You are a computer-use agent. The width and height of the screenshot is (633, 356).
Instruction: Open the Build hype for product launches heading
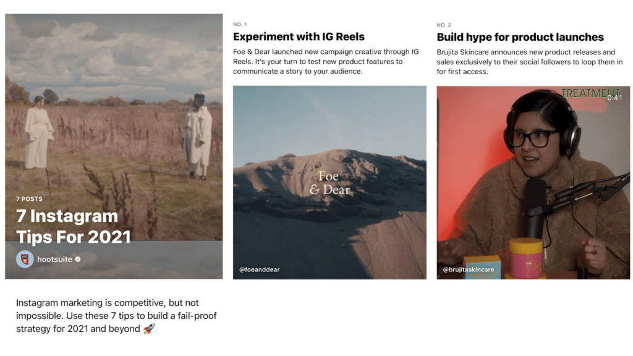click(520, 37)
